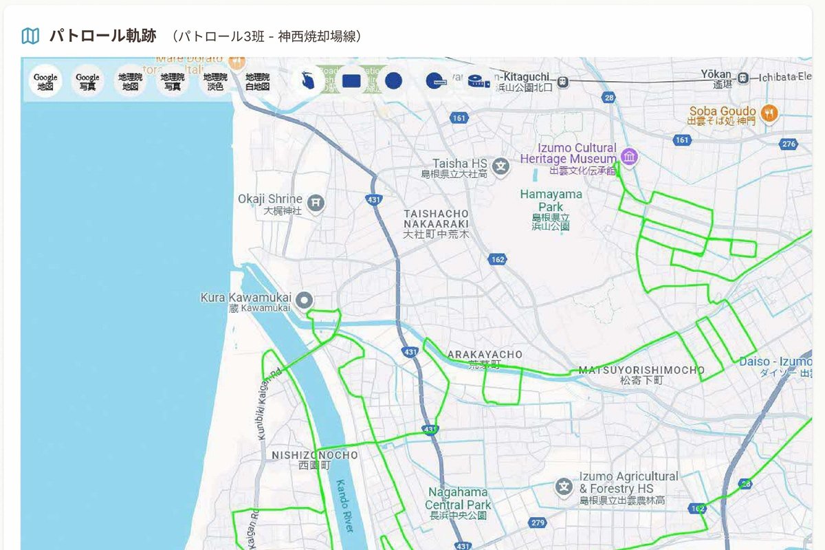Click the map icon beside パトロール軌跡 title
Image resolution: width=825 pixels, height=550 pixels.
tap(30, 36)
